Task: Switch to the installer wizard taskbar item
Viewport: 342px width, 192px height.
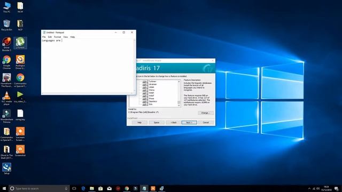Action: pyautogui.click(x=161, y=188)
